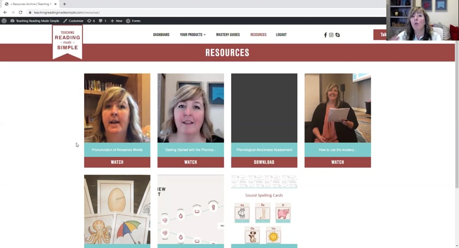Viewport: 459px width, 248px height.
Task: Click the URL address bar
Action: point(205,13)
